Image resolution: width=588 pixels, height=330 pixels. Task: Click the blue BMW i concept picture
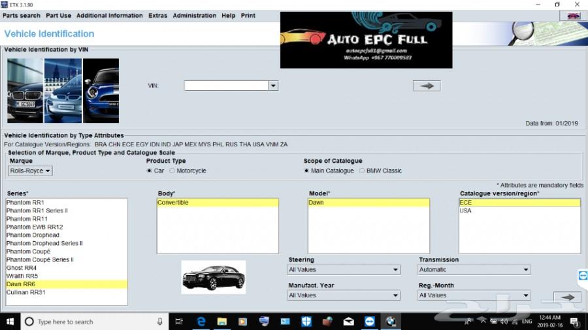[x=63, y=90]
